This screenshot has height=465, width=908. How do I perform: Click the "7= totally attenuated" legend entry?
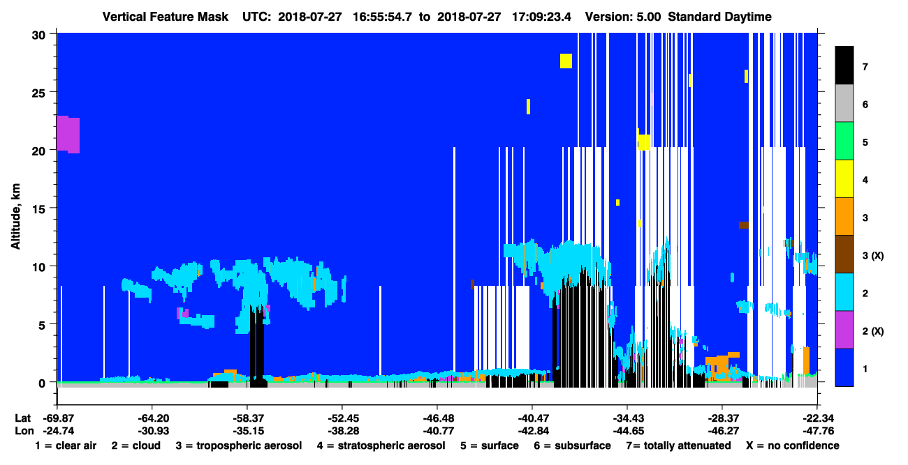tap(678, 445)
